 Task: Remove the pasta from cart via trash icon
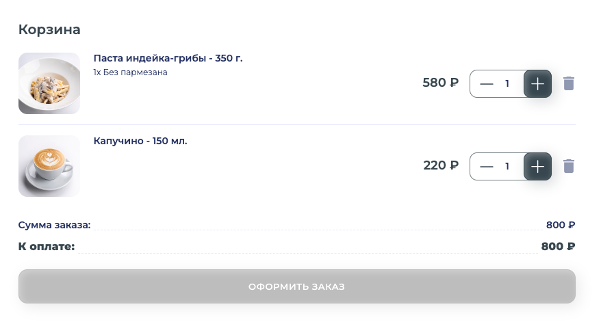coord(569,83)
